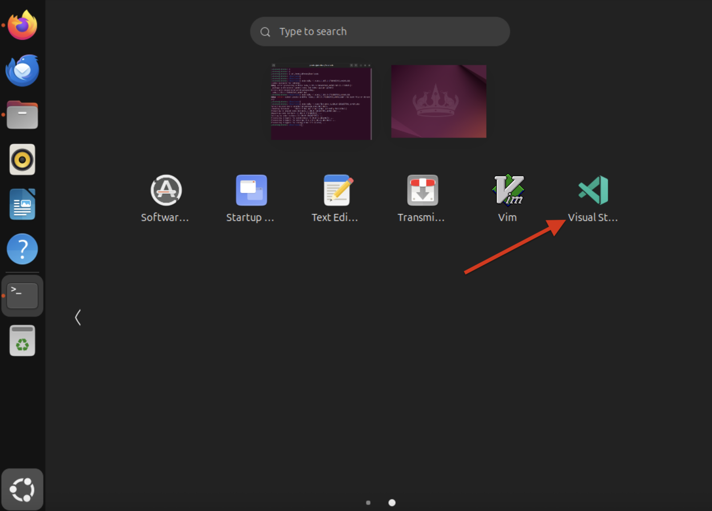Image resolution: width=712 pixels, height=511 pixels.
Task: Select the second page indicator dot
Action: 392,503
